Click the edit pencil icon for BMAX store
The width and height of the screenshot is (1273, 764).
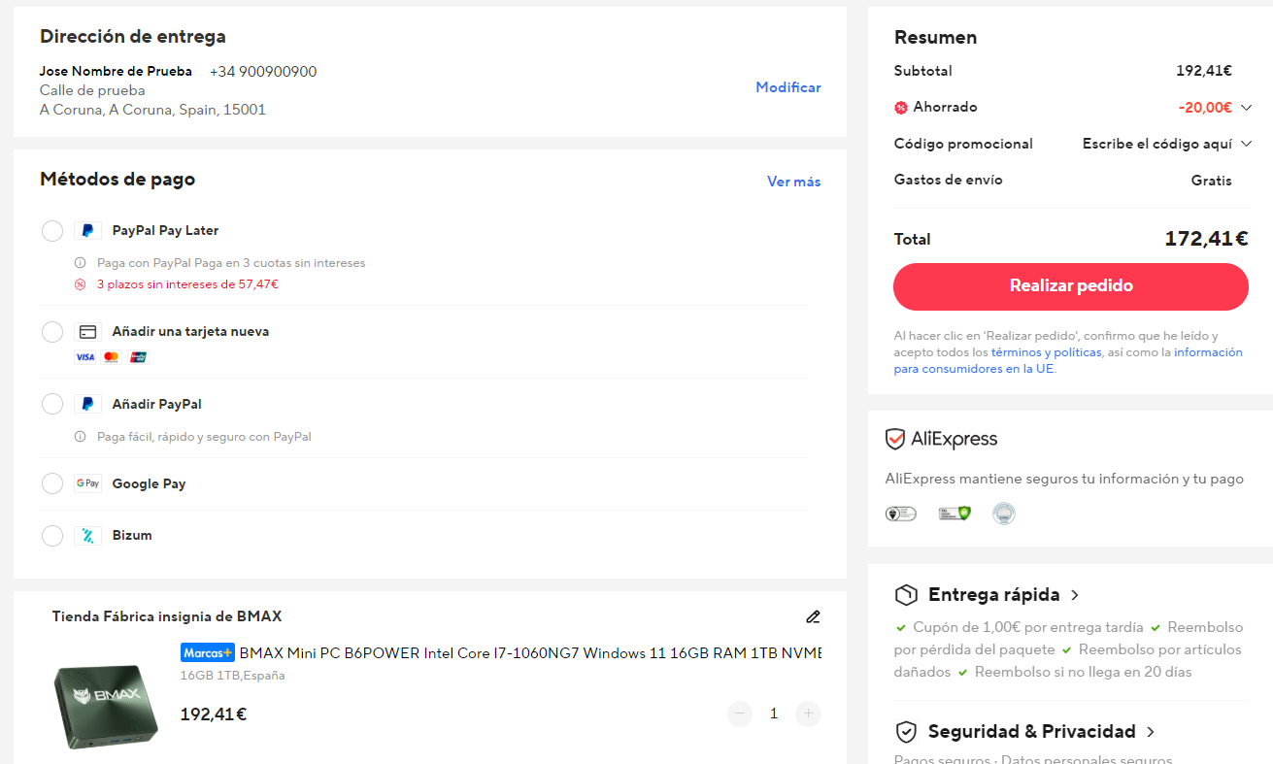[x=813, y=616]
